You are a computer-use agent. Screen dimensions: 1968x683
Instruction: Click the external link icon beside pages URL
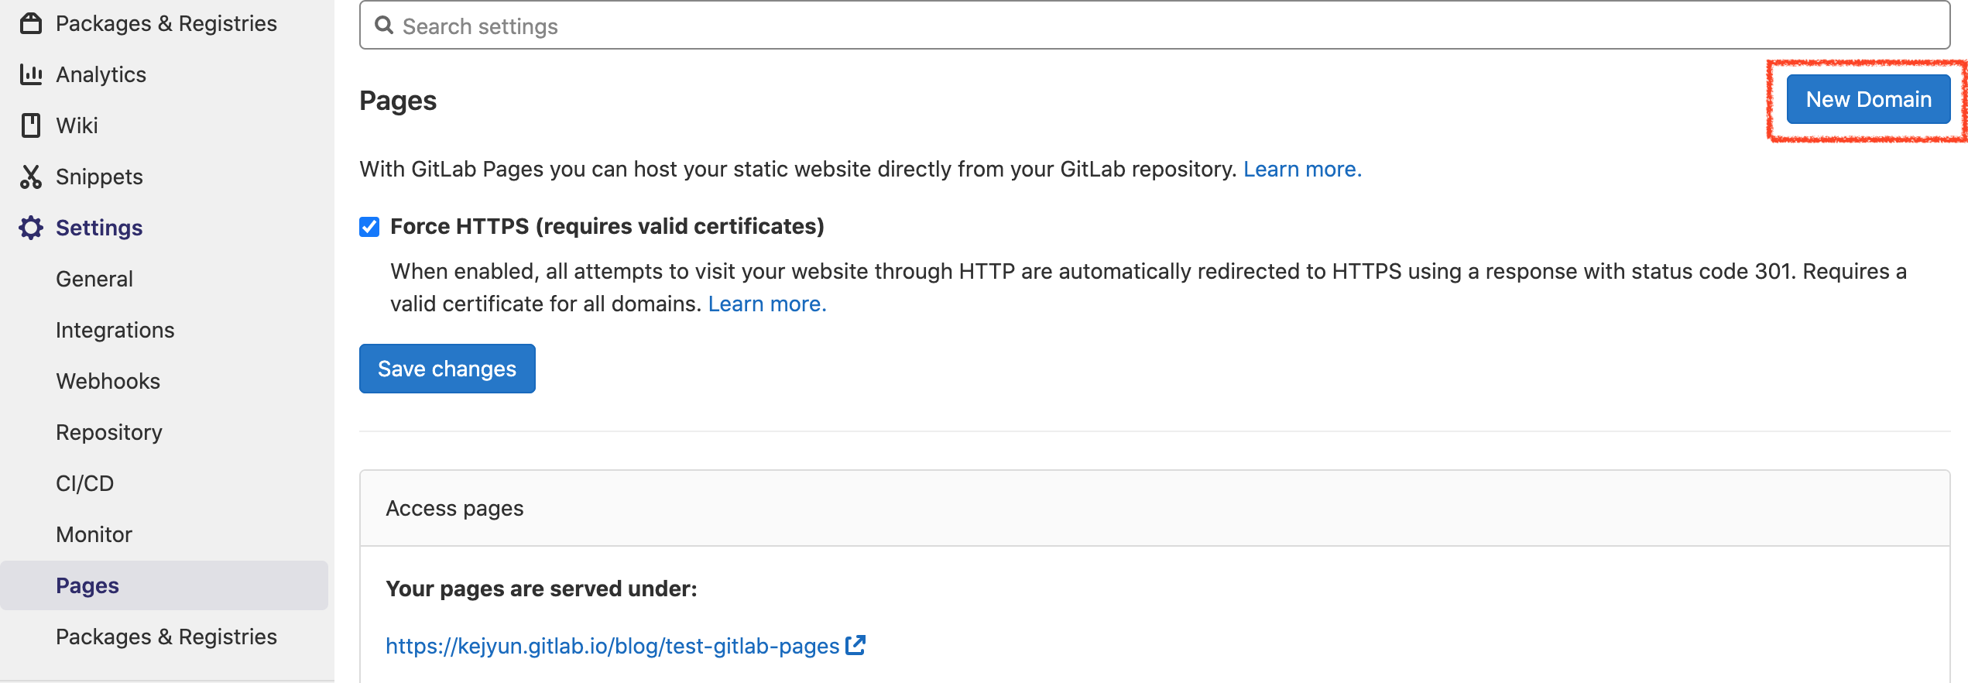point(855,645)
